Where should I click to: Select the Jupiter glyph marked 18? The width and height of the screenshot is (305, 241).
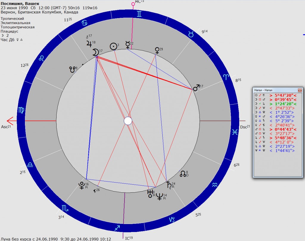89,44
